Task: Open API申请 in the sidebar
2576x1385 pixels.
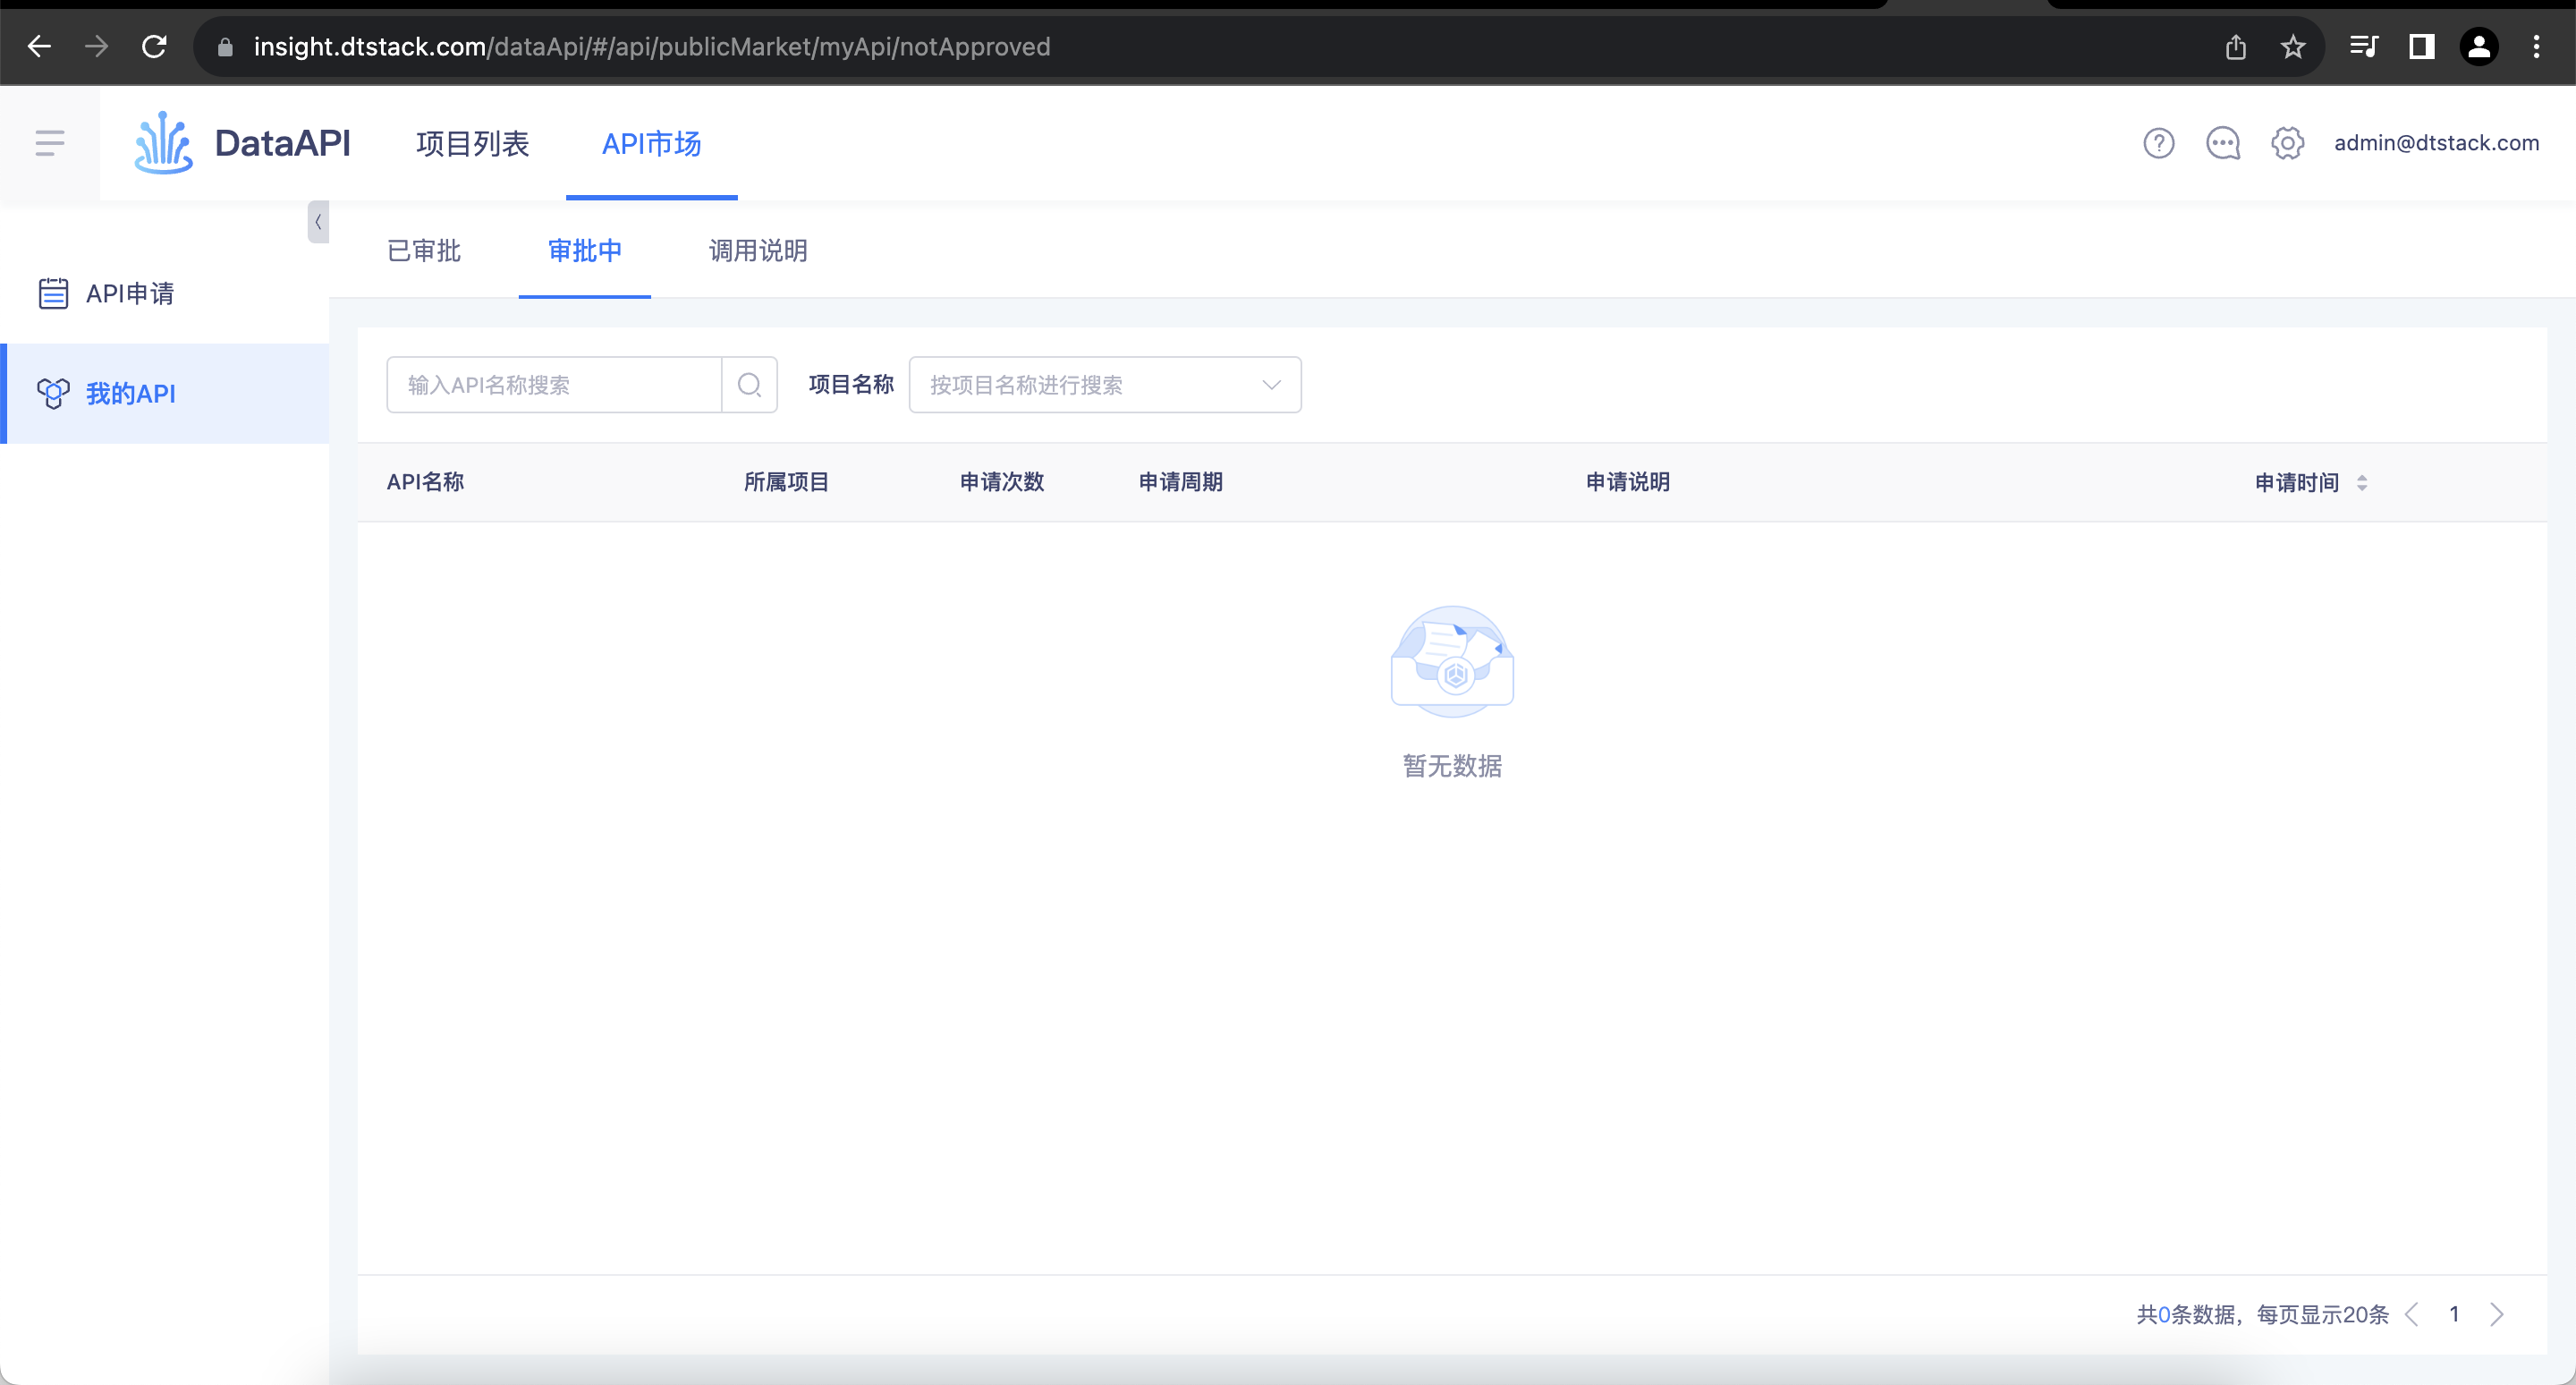Action: (x=164, y=293)
